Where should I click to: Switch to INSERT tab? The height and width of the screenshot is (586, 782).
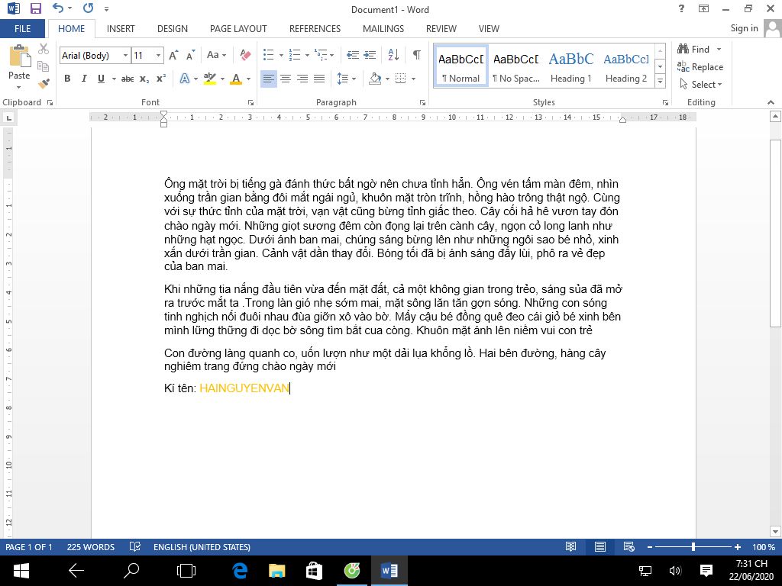point(121,29)
